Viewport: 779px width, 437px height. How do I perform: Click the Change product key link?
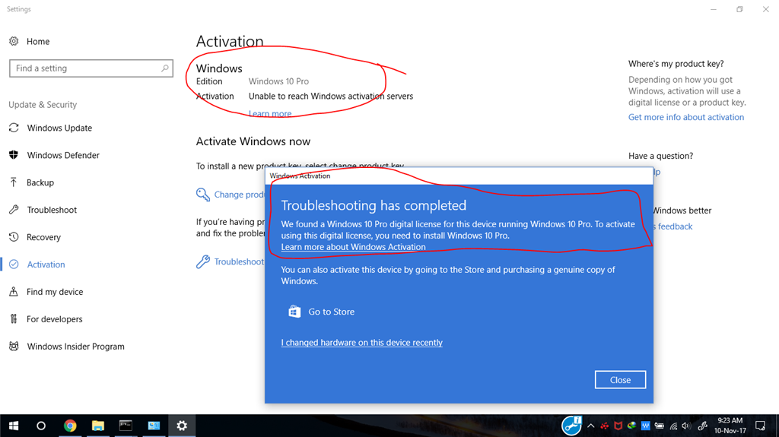240,194
